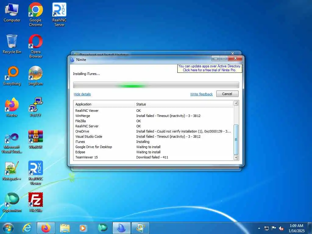Select the Microsoft Visual Studio shortcut
Screen dimensions: 312x234
click(12, 143)
